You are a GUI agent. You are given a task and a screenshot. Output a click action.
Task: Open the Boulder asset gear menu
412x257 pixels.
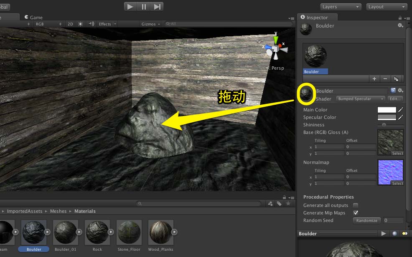400,25
